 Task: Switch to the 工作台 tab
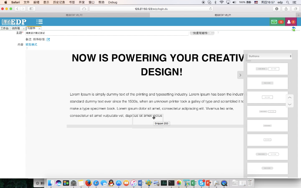click(x=4, y=28)
